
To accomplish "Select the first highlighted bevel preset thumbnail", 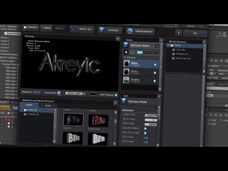I will point(73,119).
